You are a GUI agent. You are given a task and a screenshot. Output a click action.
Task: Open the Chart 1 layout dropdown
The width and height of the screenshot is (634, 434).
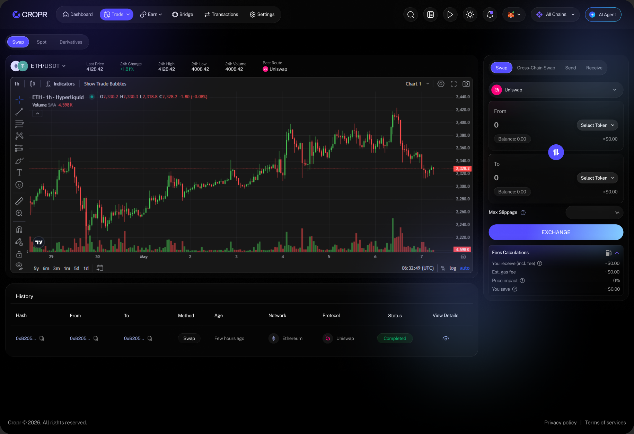coord(417,84)
